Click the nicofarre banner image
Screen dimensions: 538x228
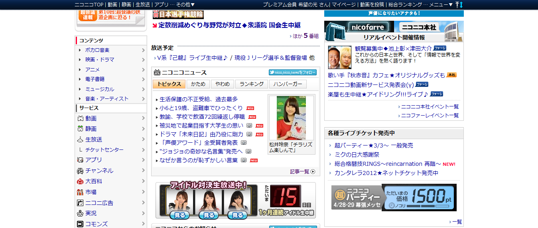point(359,27)
